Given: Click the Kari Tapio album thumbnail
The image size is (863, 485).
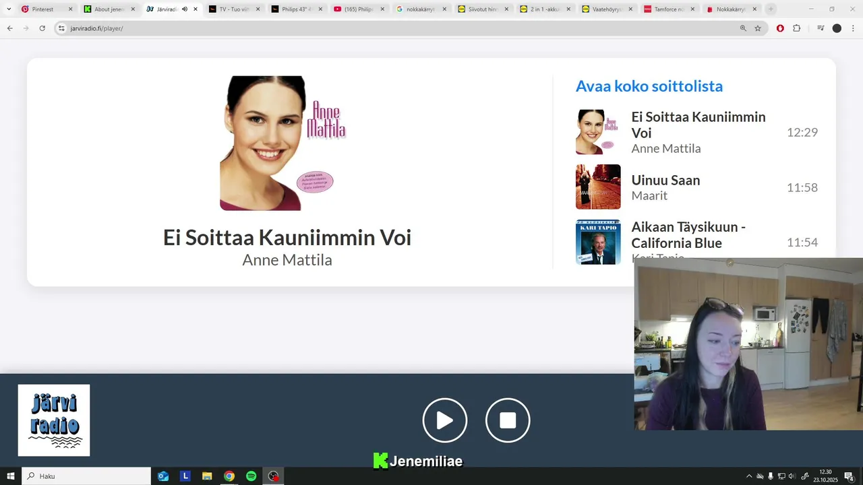Looking at the screenshot, I should [598, 242].
